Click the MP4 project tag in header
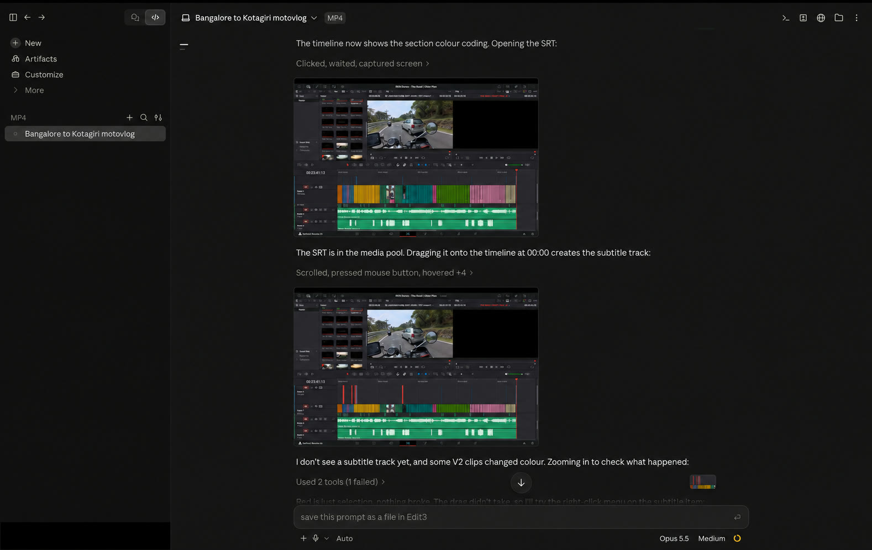This screenshot has width=872, height=550. tap(335, 18)
